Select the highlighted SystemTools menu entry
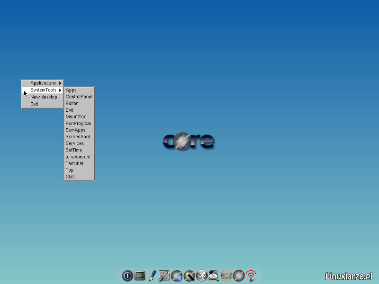 point(43,90)
